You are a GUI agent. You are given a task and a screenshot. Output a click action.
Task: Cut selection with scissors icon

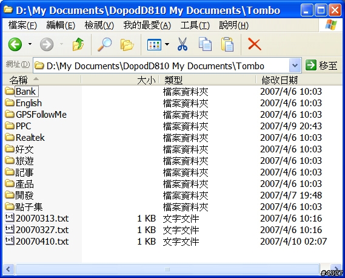(x=183, y=44)
